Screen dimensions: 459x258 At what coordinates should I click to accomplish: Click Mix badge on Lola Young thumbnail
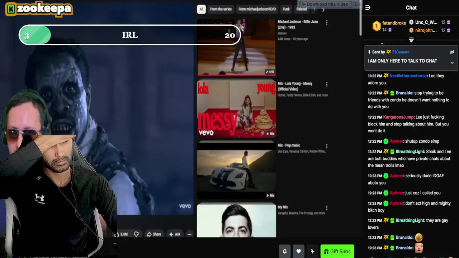pyautogui.click(x=270, y=134)
